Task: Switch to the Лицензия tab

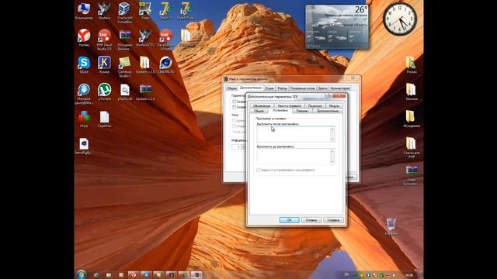Action: tap(315, 105)
